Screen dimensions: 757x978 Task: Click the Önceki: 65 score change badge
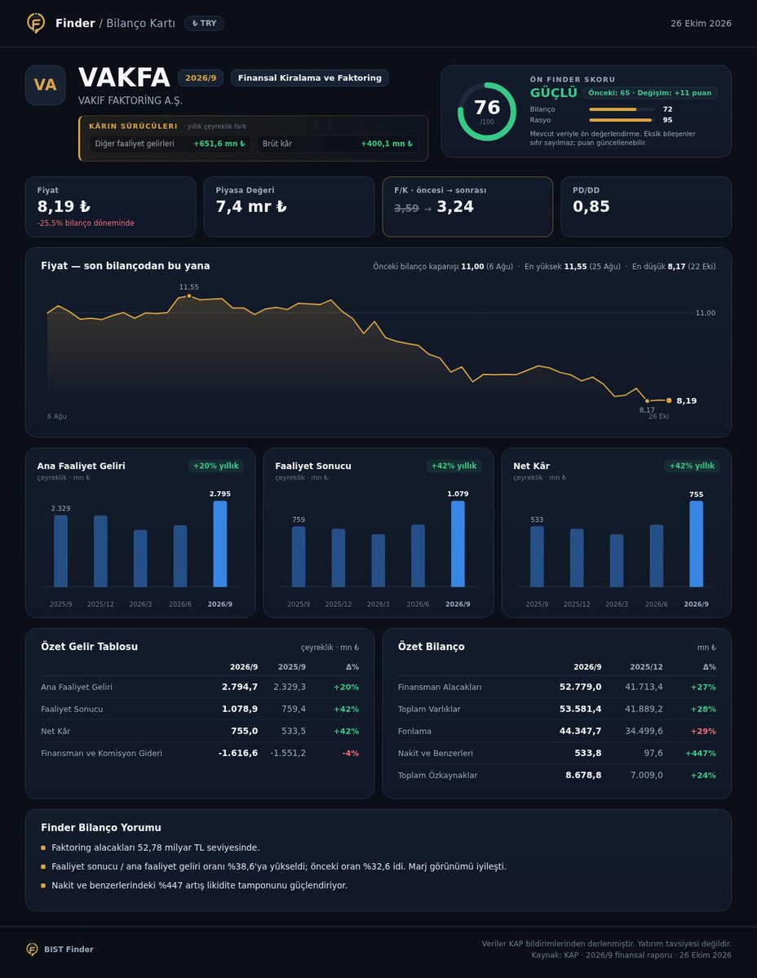pos(650,93)
